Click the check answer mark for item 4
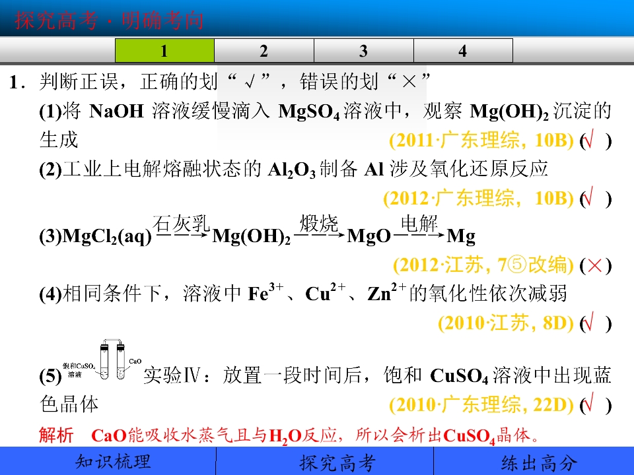 coord(588,321)
